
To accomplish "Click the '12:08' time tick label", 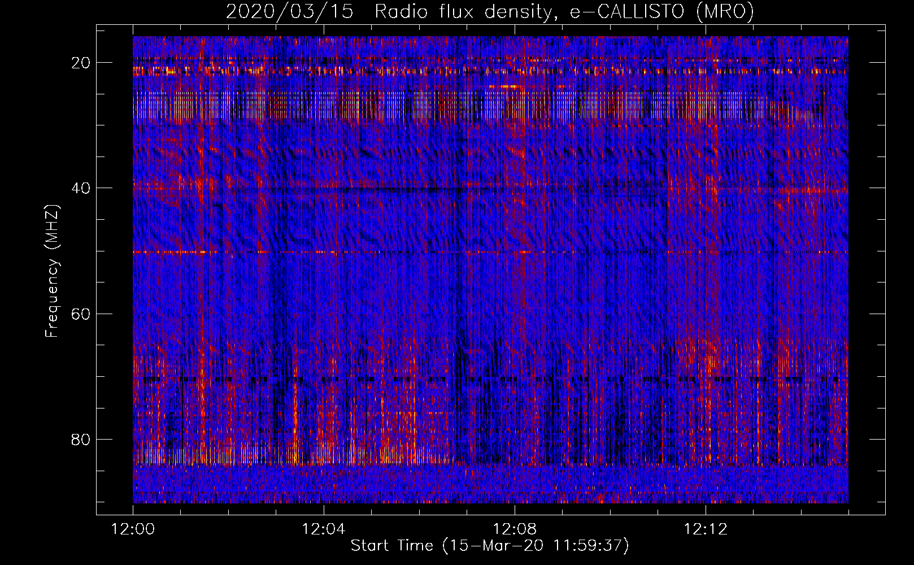I will pos(514,529).
